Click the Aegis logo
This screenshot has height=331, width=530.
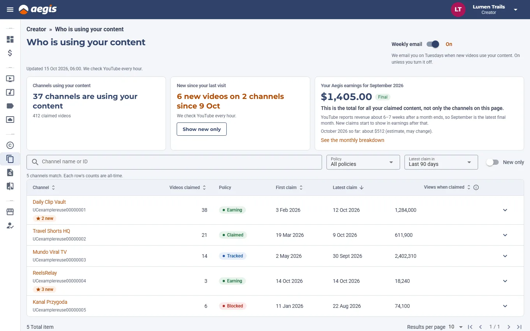tap(38, 10)
